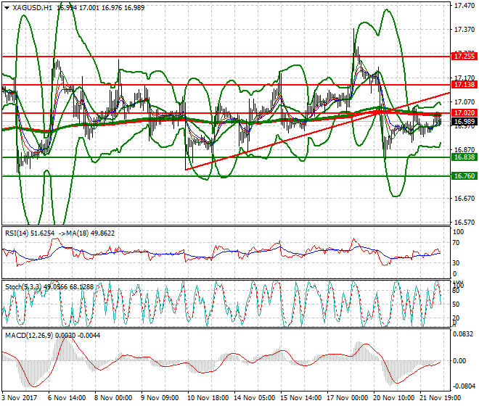The height and width of the screenshot is (406, 479).
Task: Click the 17.370 price axis value
Action: (x=464, y=30)
